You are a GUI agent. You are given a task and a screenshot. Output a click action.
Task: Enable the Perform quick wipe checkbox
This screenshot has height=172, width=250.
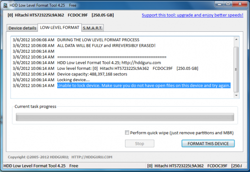[x=127, y=133]
